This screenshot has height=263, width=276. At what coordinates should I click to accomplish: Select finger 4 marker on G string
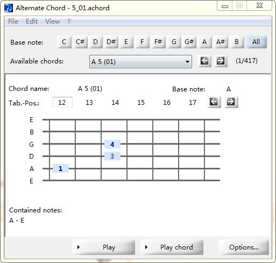point(112,144)
